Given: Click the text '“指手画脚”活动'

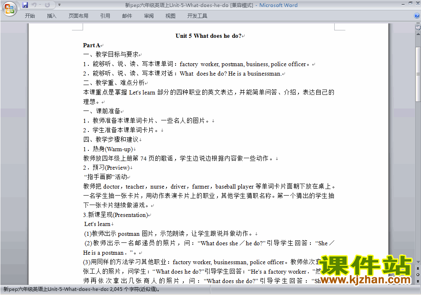Looking at the screenshot, I should pyautogui.click(x=106, y=177).
